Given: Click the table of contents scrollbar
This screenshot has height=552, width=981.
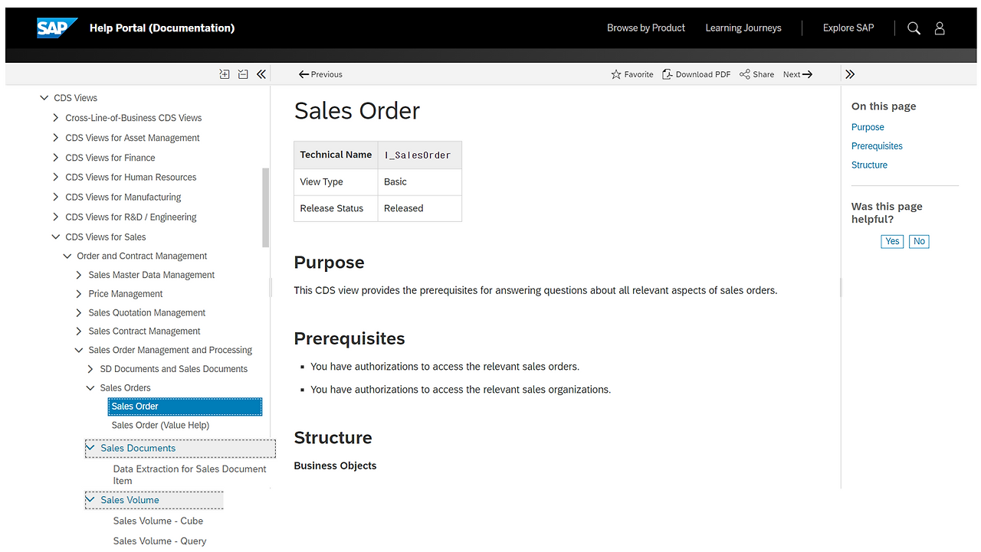Looking at the screenshot, I should [x=266, y=207].
